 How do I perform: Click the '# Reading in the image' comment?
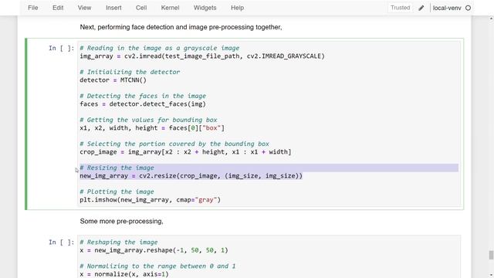point(160,48)
